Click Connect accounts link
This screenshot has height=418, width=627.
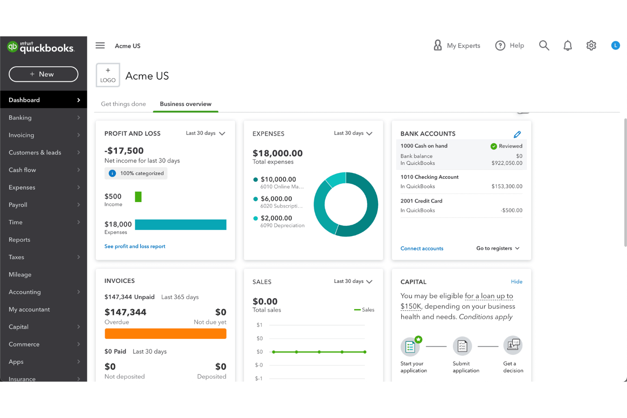coord(422,248)
